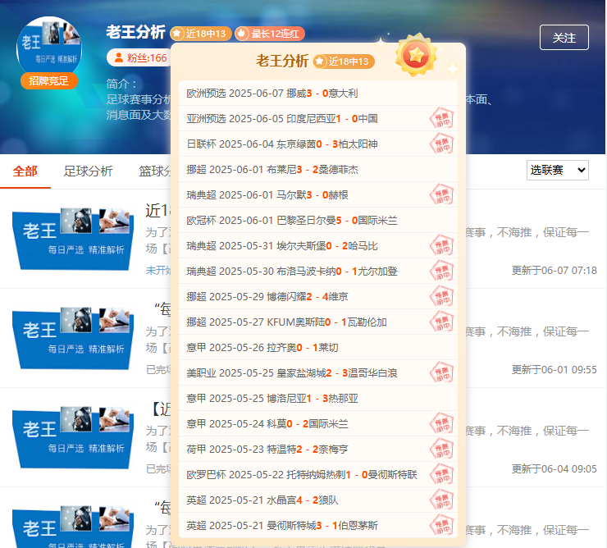Screen dimensions: 607x548
Task: Open the 皇家盐湖城 2-3 温哥华白浪 row
Action: click(x=318, y=373)
